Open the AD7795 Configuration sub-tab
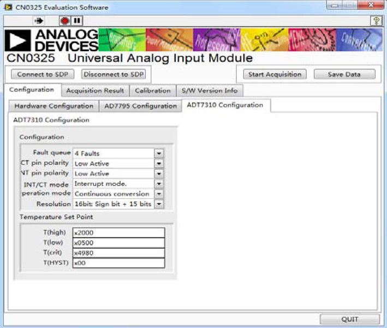Viewport: 387px width, 328px height. (140, 106)
